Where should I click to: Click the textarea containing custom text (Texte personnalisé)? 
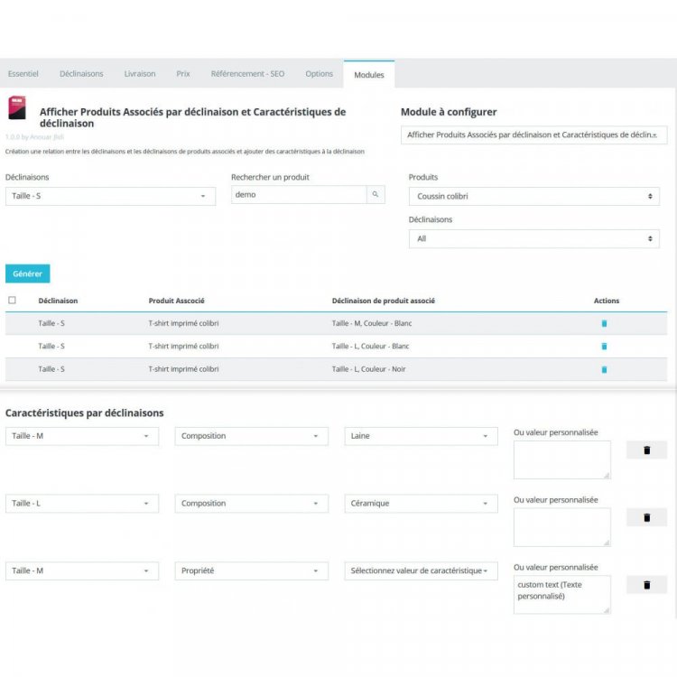tap(562, 595)
